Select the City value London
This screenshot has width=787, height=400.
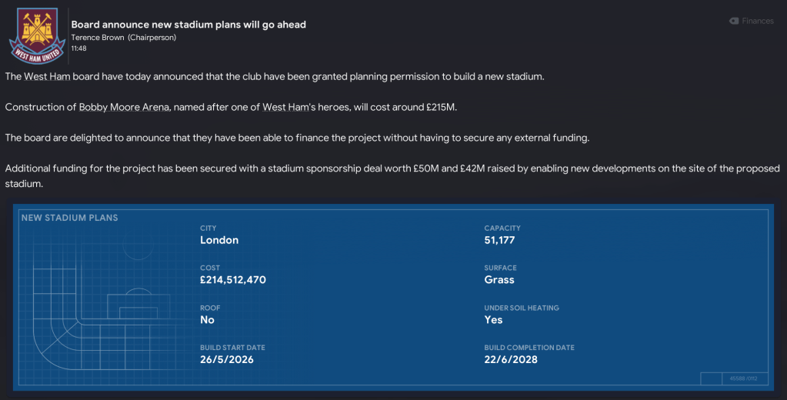point(219,240)
